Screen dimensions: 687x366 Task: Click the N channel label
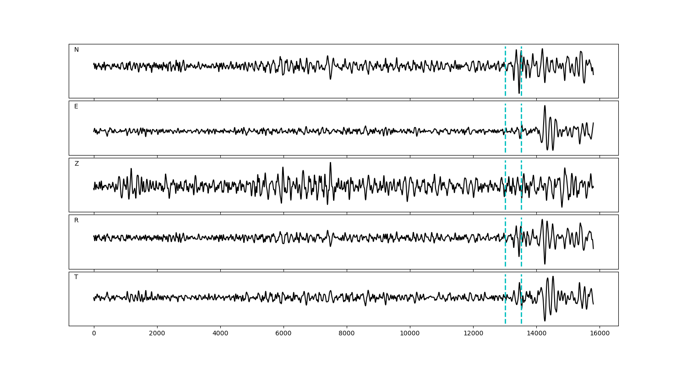(x=76, y=50)
